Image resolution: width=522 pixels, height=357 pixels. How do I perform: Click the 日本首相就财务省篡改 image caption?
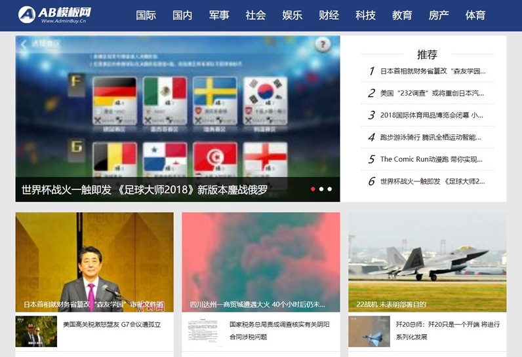click(94, 305)
